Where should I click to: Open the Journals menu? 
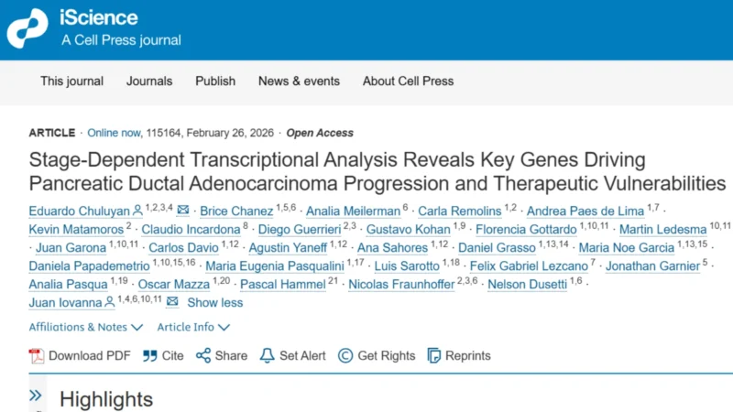point(149,81)
